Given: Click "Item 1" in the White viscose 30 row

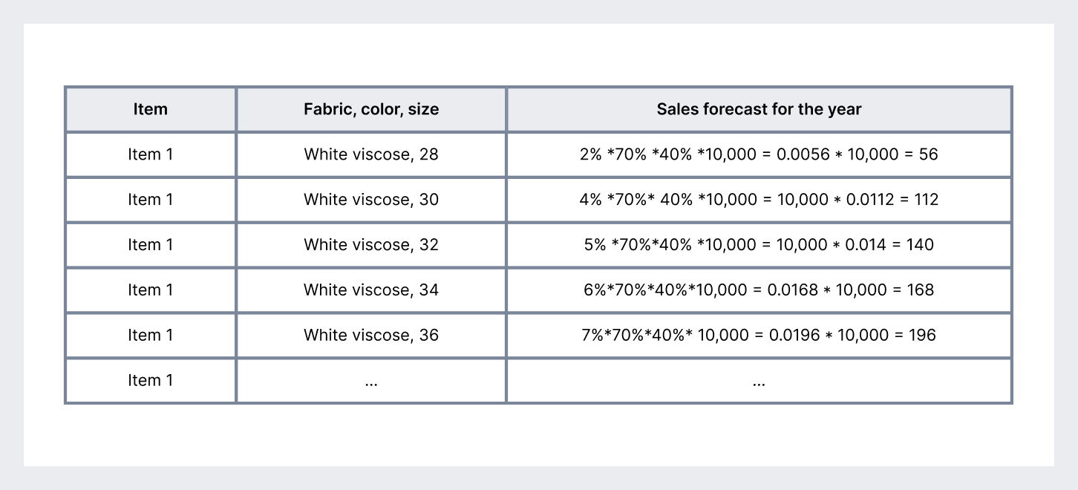Looking at the screenshot, I should (x=151, y=200).
